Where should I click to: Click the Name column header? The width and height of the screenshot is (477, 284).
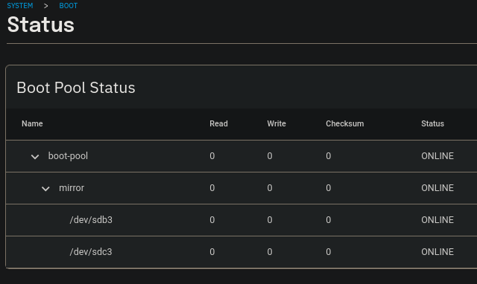tap(32, 123)
